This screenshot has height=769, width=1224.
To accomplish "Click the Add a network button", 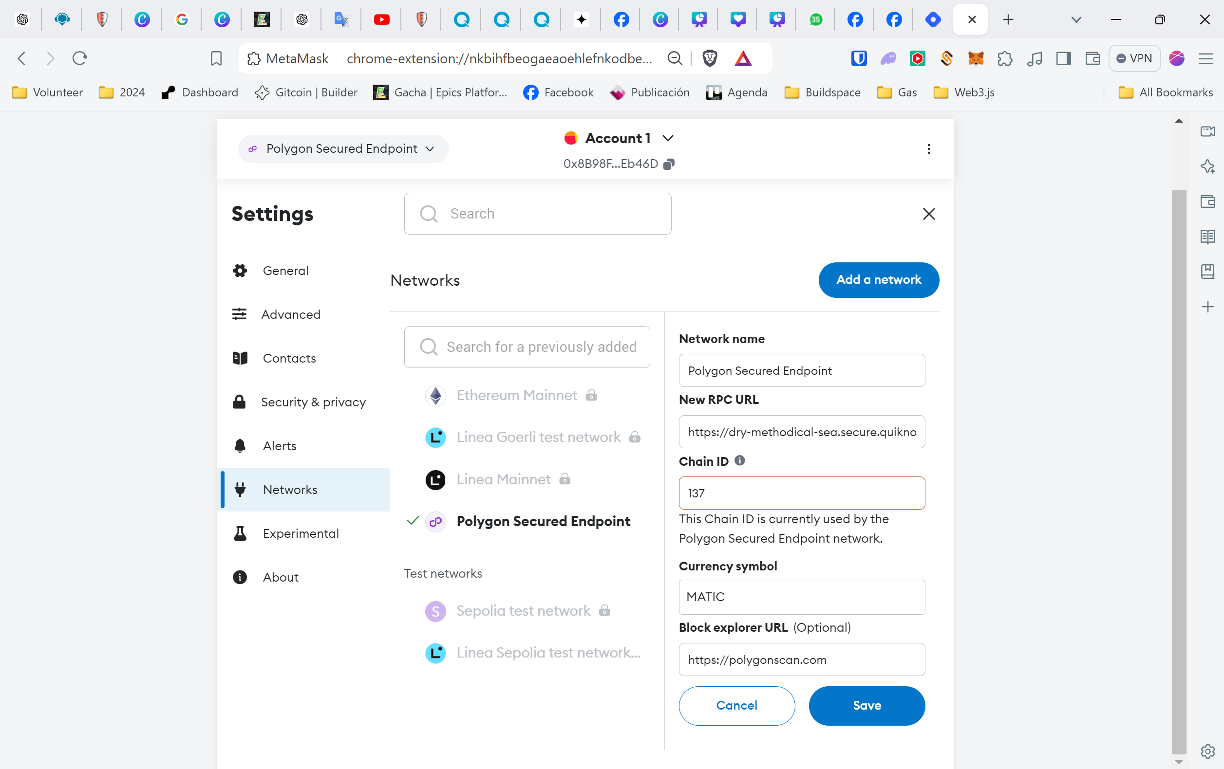I will [x=878, y=280].
